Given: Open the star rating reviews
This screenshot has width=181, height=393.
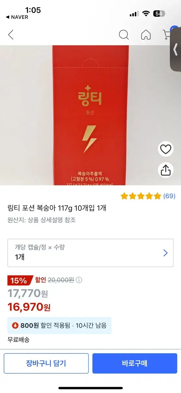Looking at the screenshot, I should tap(141, 196).
